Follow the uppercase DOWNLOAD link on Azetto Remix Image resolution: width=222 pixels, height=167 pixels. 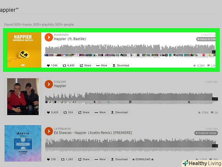click(143, 159)
